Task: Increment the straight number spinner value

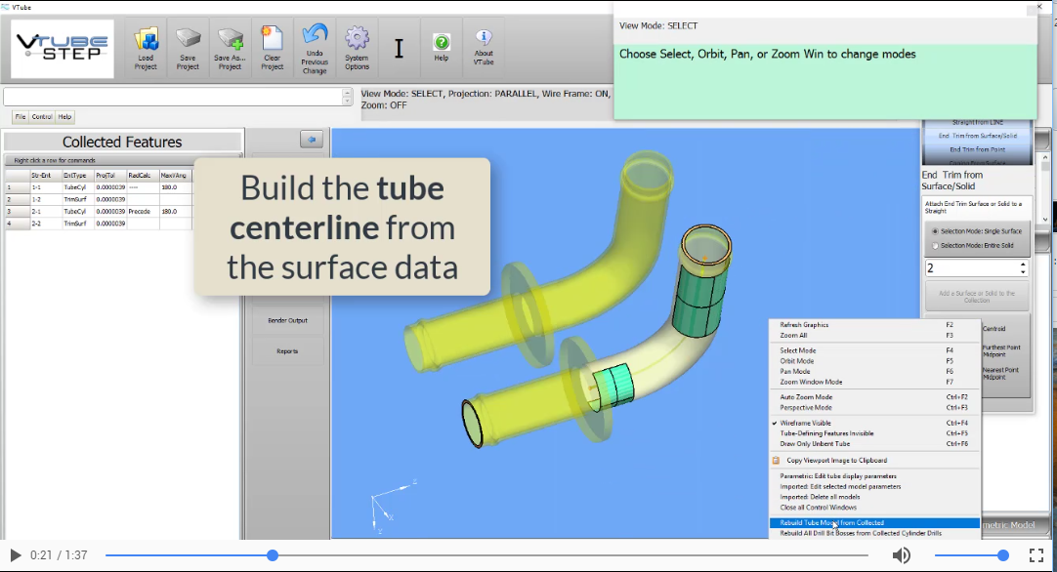Action: pos(1023,264)
